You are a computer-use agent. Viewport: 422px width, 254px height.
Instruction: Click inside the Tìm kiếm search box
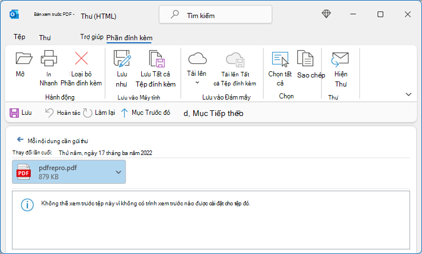point(216,15)
